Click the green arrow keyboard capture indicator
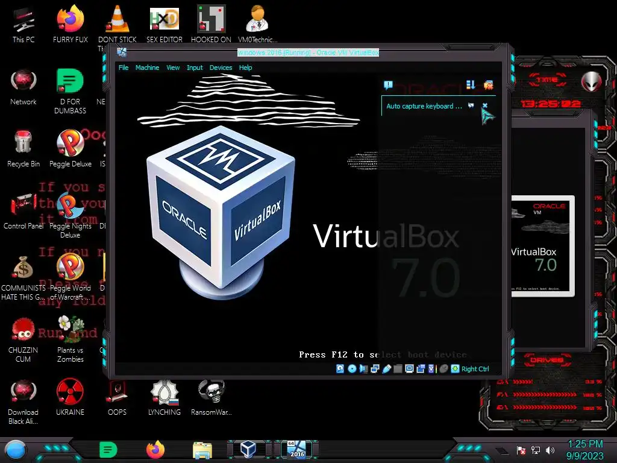The image size is (617, 463). [x=455, y=368]
